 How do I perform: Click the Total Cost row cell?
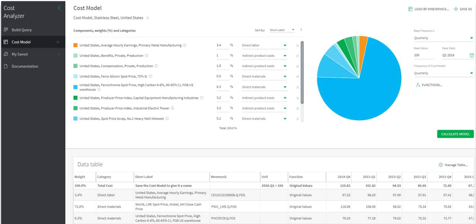click(114, 186)
